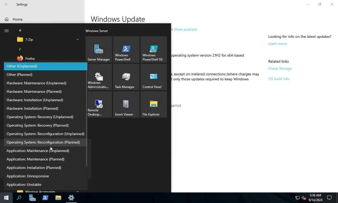Open the Remote Desktop Connection tile
The height and width of the screenshot is (203, 338).
coord(99,104)
